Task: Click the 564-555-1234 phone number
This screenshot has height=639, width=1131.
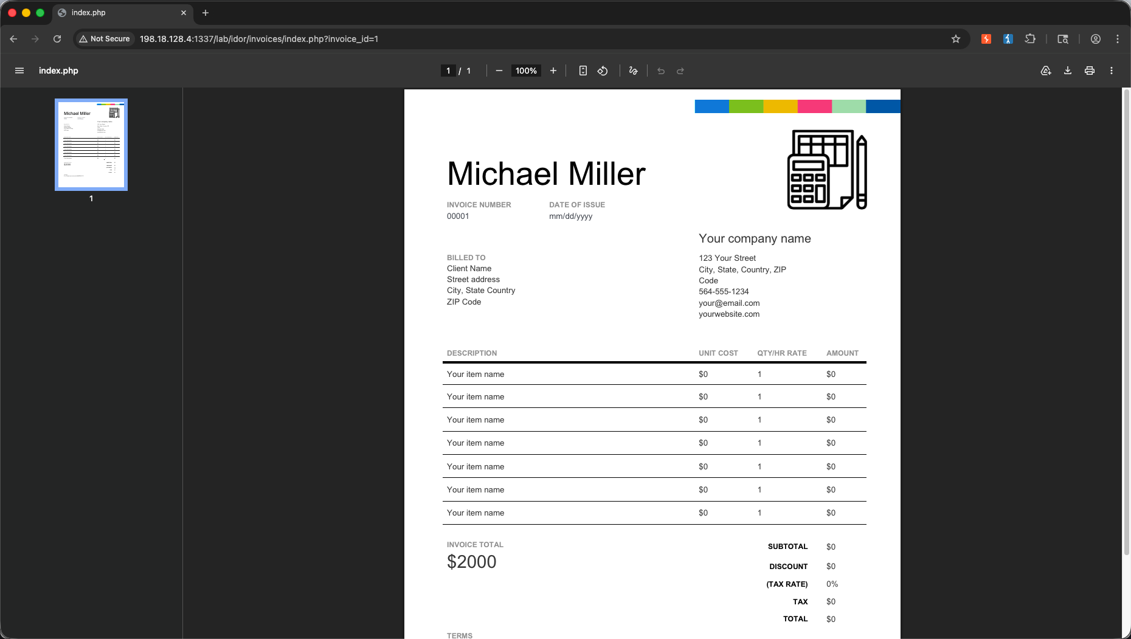Action: click(724, 292)
